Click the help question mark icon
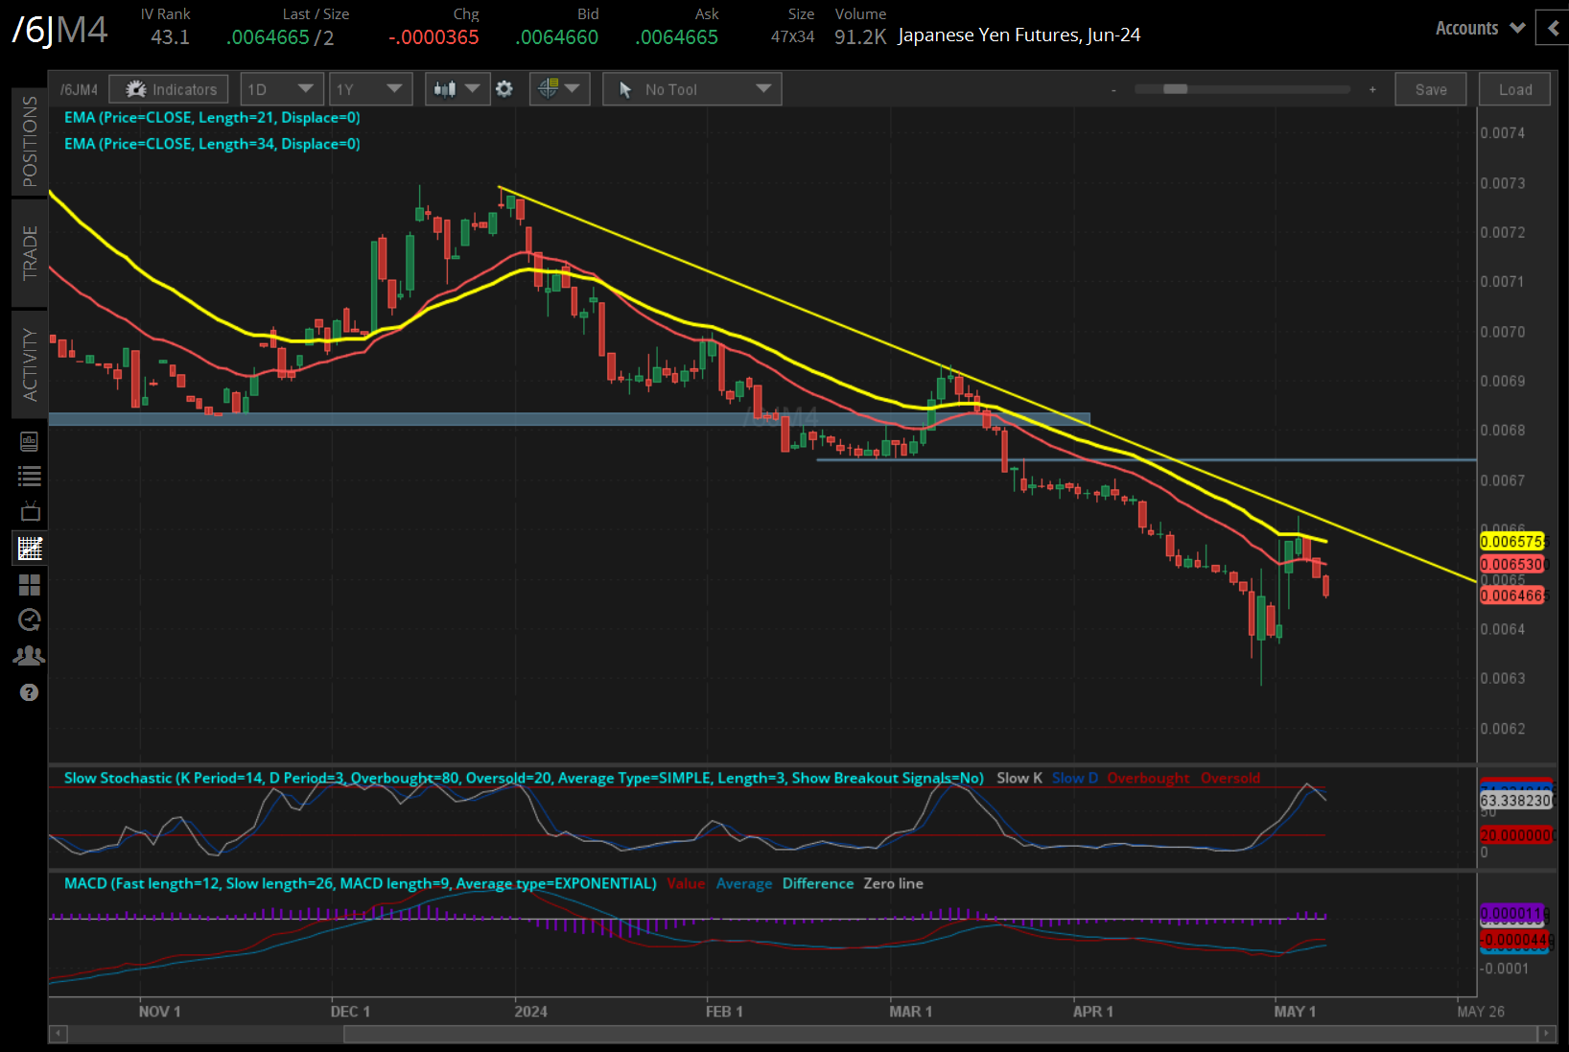The width and height of the screenshot is (1569, 1052). [30, 692]
